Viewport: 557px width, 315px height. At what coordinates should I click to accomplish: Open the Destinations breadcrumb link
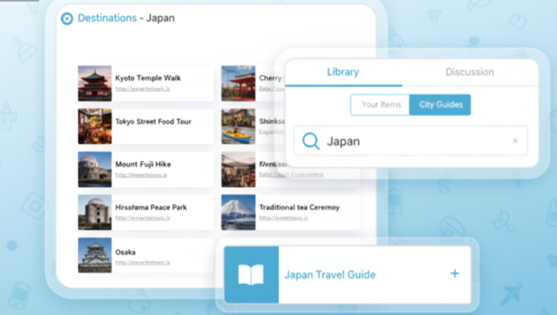click(107, 18)
